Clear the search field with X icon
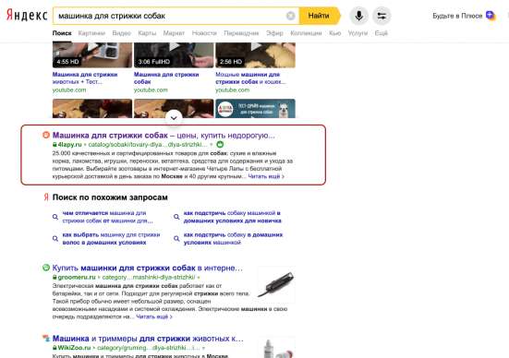The width and height of the screenshot is (509, 358). click(x=291, y=16)
